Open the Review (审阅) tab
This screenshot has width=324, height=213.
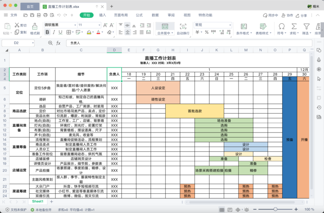point(171,15)
